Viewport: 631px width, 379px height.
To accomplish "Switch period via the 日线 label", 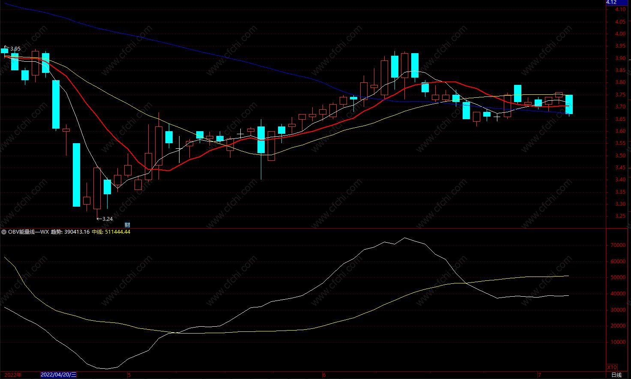I will point(616,375).
